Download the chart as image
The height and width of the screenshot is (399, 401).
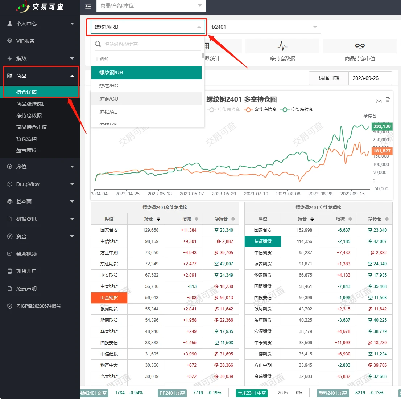pyautogui.click(x=379, y=101)
